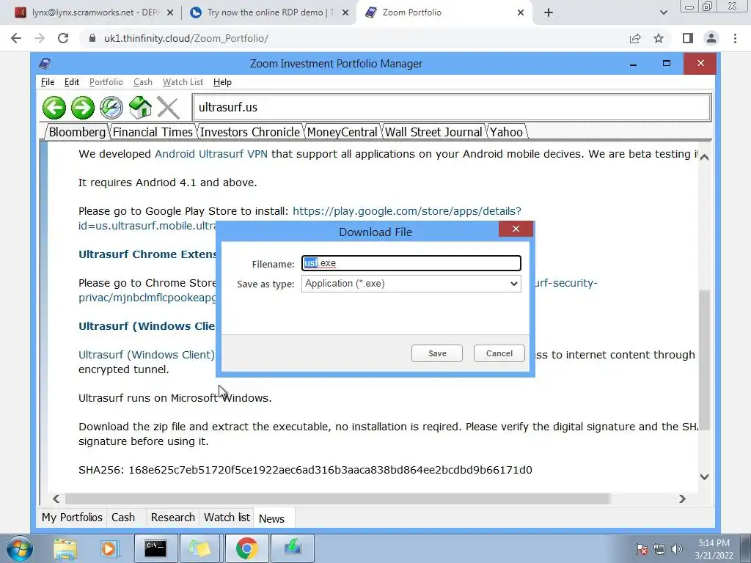Click the Action Center flag tray icon
The image size is (751, 563).
(x=642, y=549)
